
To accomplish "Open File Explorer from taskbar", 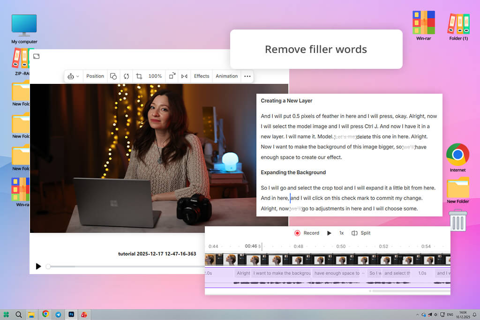I will (x=31, y=314).
